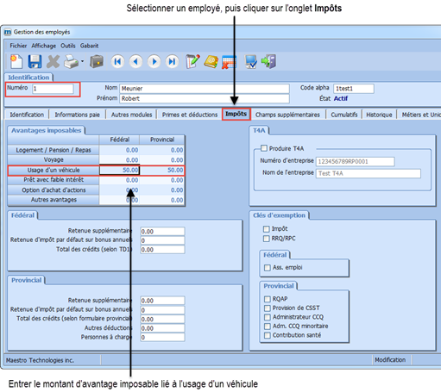Open the Métiers tab
441x392 pixels.
pos(419,115)
